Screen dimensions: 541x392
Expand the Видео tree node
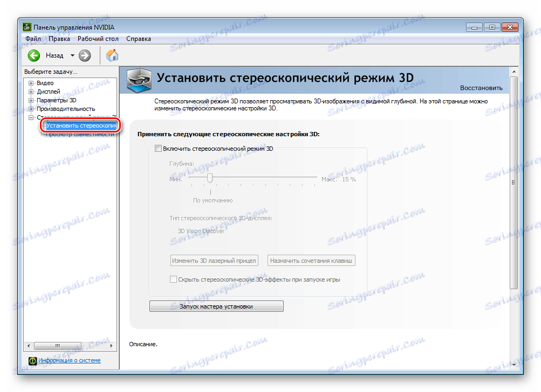coord(31,83)
